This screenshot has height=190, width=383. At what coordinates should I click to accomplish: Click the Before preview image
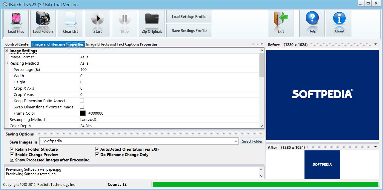click(x=322, y=94)
